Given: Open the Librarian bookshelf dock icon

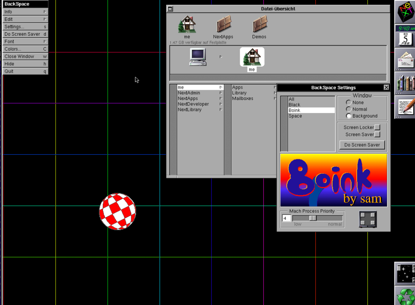Looking at the screenshot, I should [405, 83].
